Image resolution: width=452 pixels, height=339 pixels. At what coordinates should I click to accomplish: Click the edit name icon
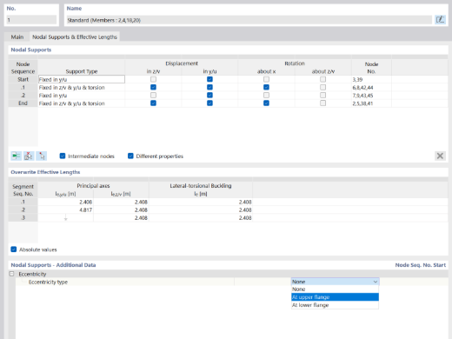click(440, 20)
